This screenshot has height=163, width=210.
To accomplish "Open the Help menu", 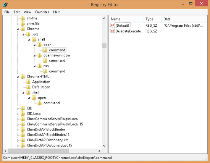I will click(x=57, y=12).
